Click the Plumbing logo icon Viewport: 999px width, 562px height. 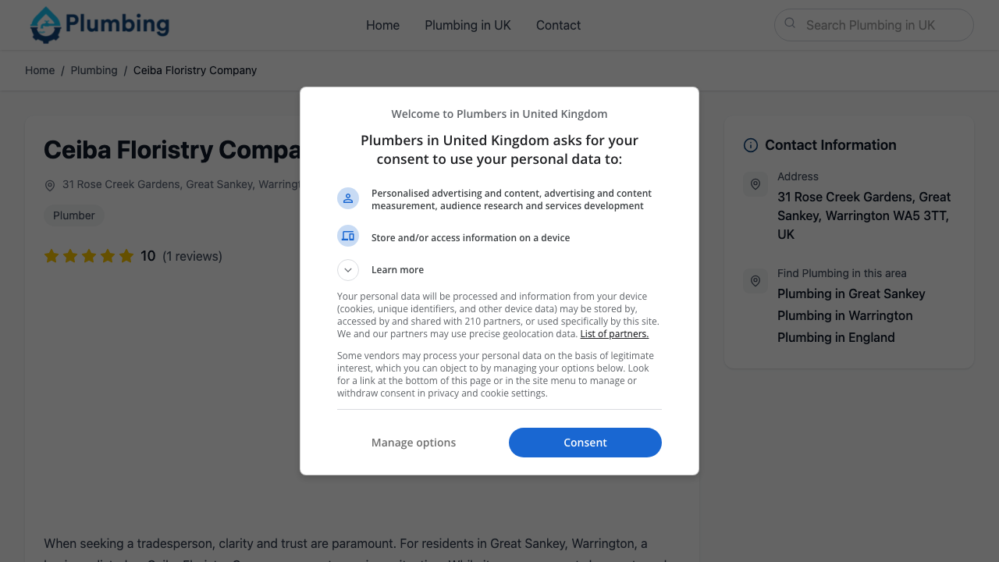tap(45, 25)
